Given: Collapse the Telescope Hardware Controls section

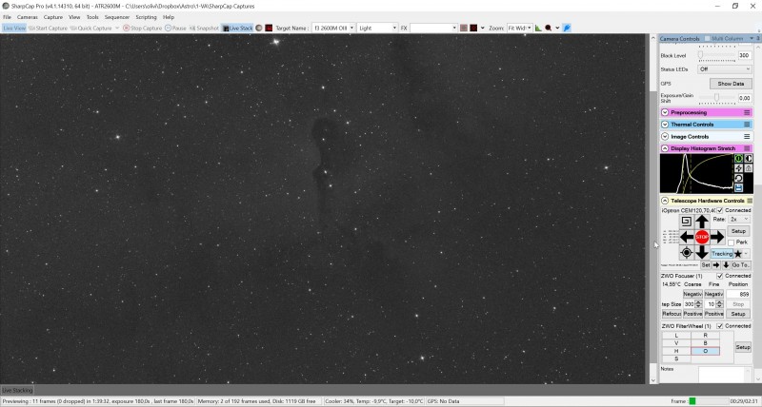Looking at the screenshot, I should point(665,201).
